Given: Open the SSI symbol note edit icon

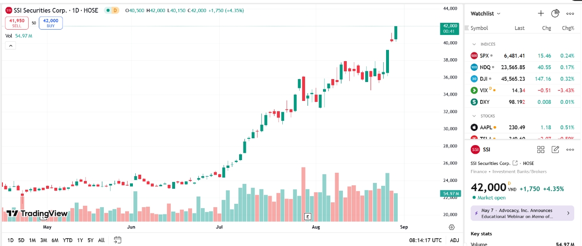Looking at the screenshot, I should [556, 149].
